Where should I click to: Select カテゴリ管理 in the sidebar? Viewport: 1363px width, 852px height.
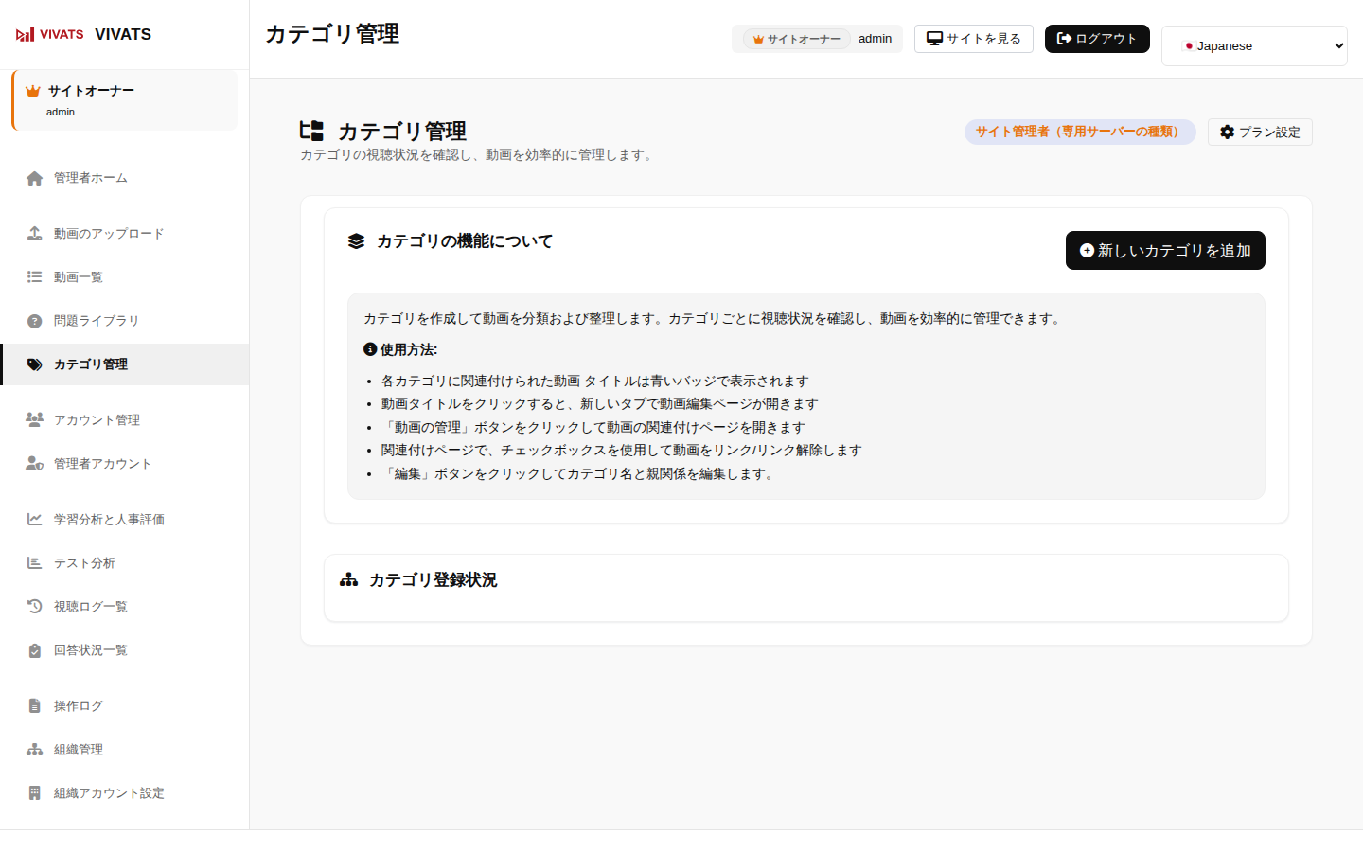125,364
